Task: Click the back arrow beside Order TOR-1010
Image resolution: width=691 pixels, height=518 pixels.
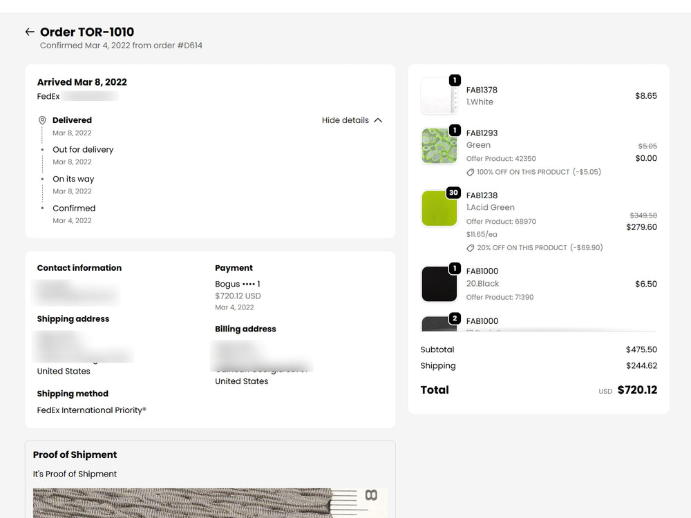Action: 30,32
